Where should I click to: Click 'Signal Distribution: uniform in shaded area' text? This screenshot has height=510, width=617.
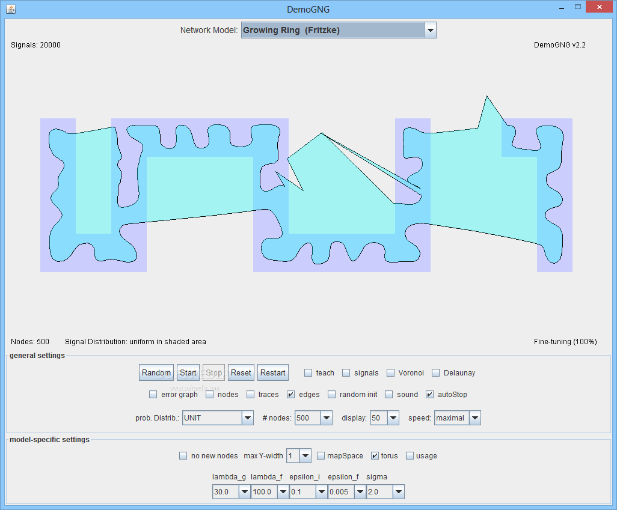pos(135,342)
